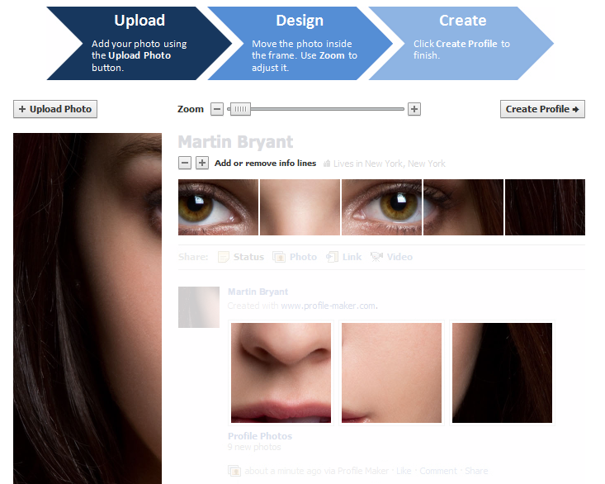Viewport: 605px width, 484px height.
Task: Click the zoom slider track near the middle
Action: point(316,109)
